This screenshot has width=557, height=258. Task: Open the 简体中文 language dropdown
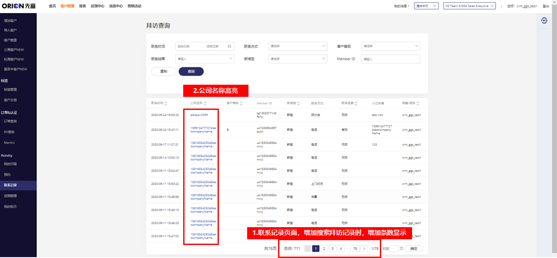point(426,6)
